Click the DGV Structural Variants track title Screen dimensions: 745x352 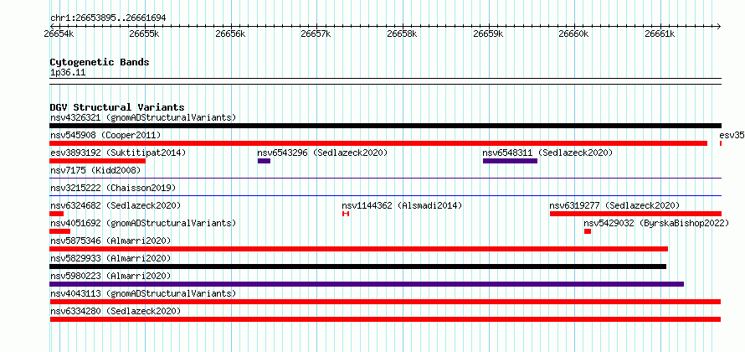coord(117,107)
